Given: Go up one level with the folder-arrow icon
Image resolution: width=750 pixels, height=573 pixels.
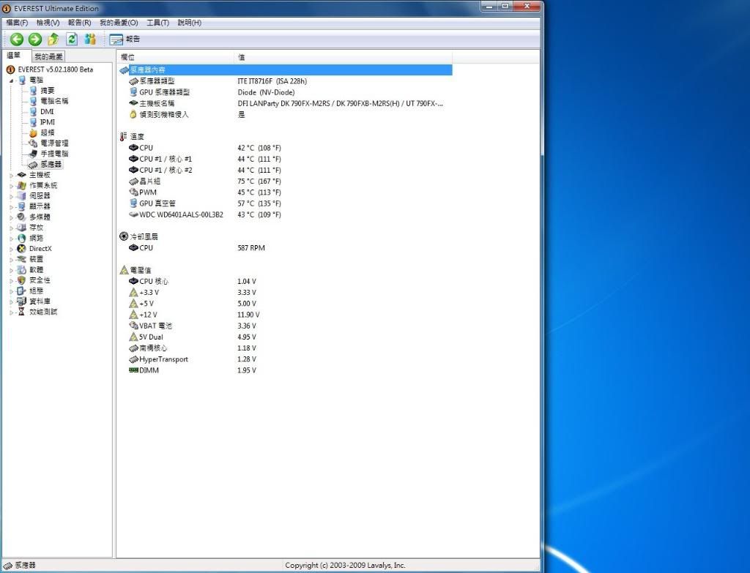Looking at the screenshot, I should click(x=53, y=40).
